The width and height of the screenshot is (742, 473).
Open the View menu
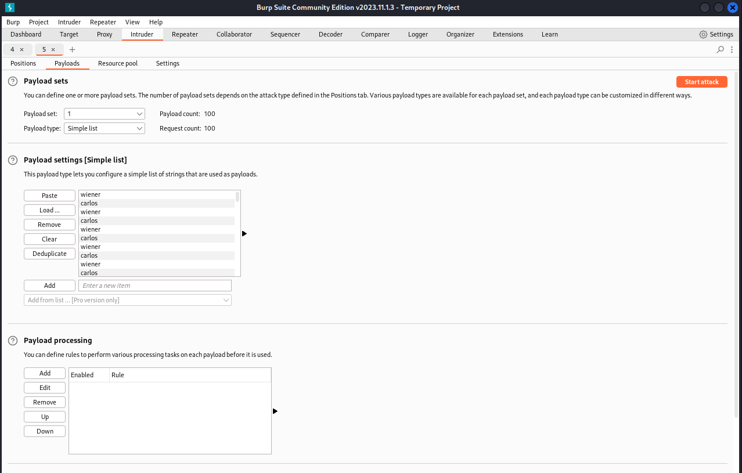click(132, 22)
